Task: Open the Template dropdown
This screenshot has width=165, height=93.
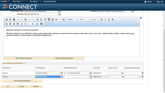Action: coord(133,11)
